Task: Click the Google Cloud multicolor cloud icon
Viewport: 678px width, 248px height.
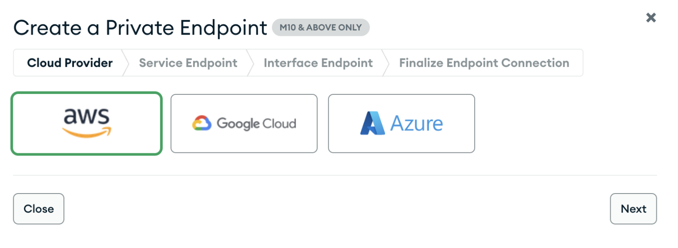Action: pyautogui.click(x=202, y=123)
